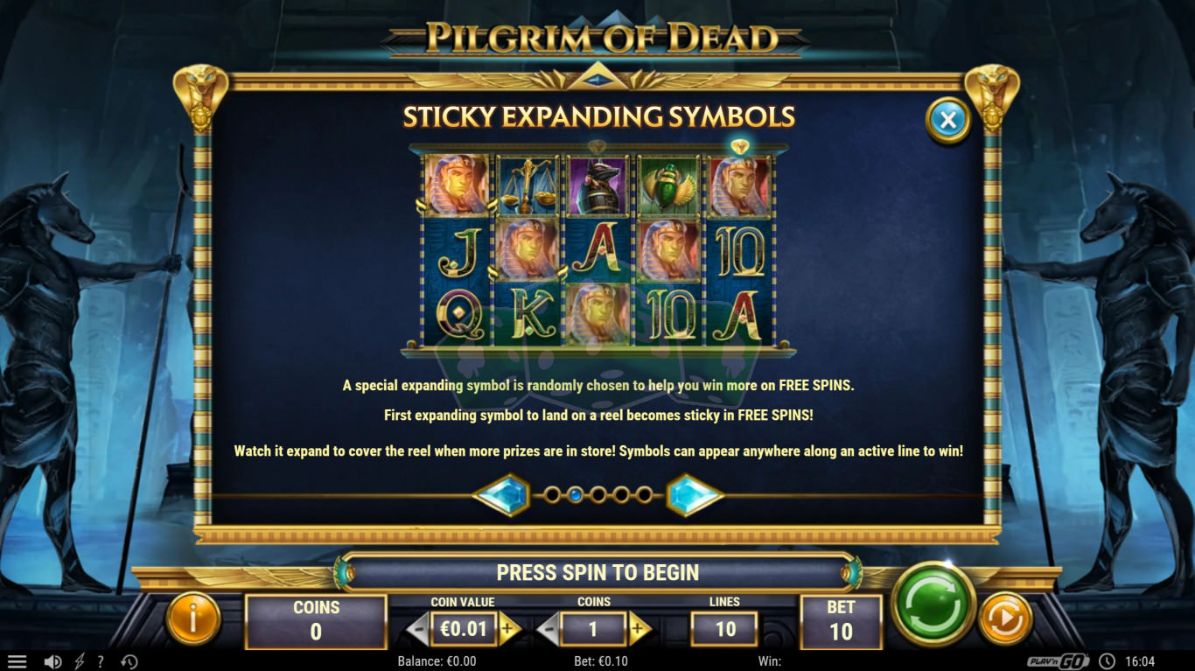Viewport: 1195px width, 671px height.
Task: Mute the game sound
Action: coord(52,662)
